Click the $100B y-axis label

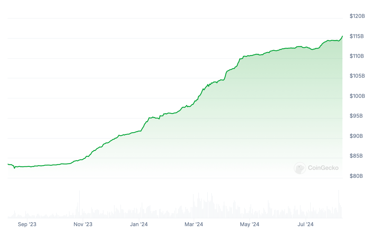click(357, 96)
